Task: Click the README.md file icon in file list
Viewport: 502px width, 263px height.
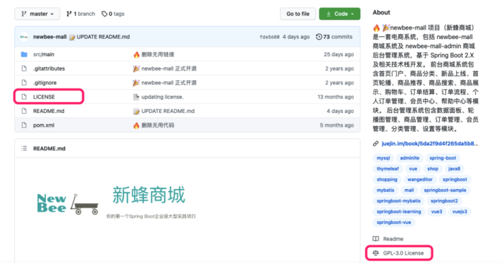Action: (24, 111)
